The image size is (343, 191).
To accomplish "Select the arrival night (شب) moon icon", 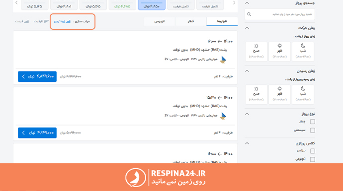I will click(x=303, y=89).
